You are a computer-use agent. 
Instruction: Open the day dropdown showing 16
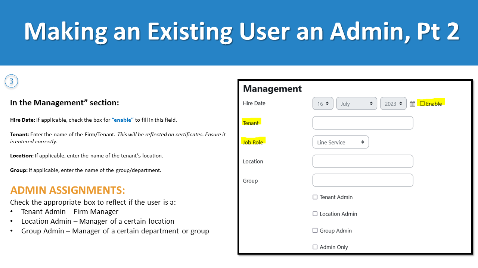[323, 103]
